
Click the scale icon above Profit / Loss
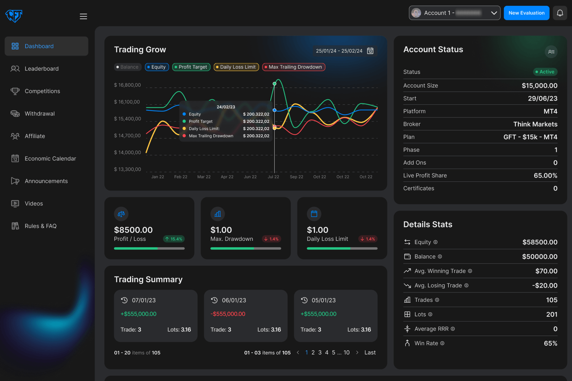(x=121, y=214)
